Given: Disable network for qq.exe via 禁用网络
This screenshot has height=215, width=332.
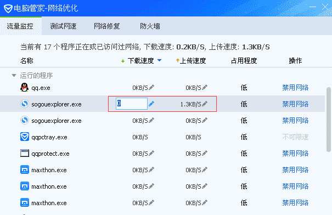Looking at the screenshot, I should coord(295,87).
